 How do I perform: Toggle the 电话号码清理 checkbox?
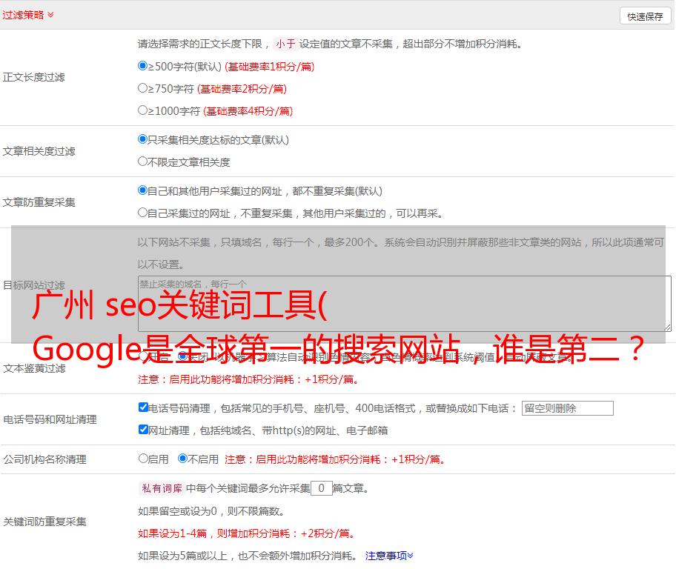click(x=143, y=407)
